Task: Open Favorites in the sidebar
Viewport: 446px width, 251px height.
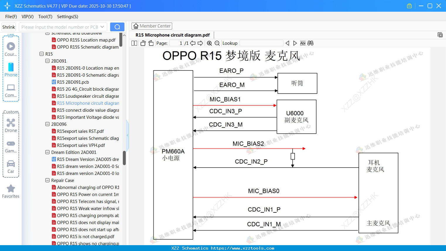Action: [x=11, y=191]
